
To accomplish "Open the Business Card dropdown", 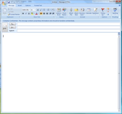I will [82, 12].
